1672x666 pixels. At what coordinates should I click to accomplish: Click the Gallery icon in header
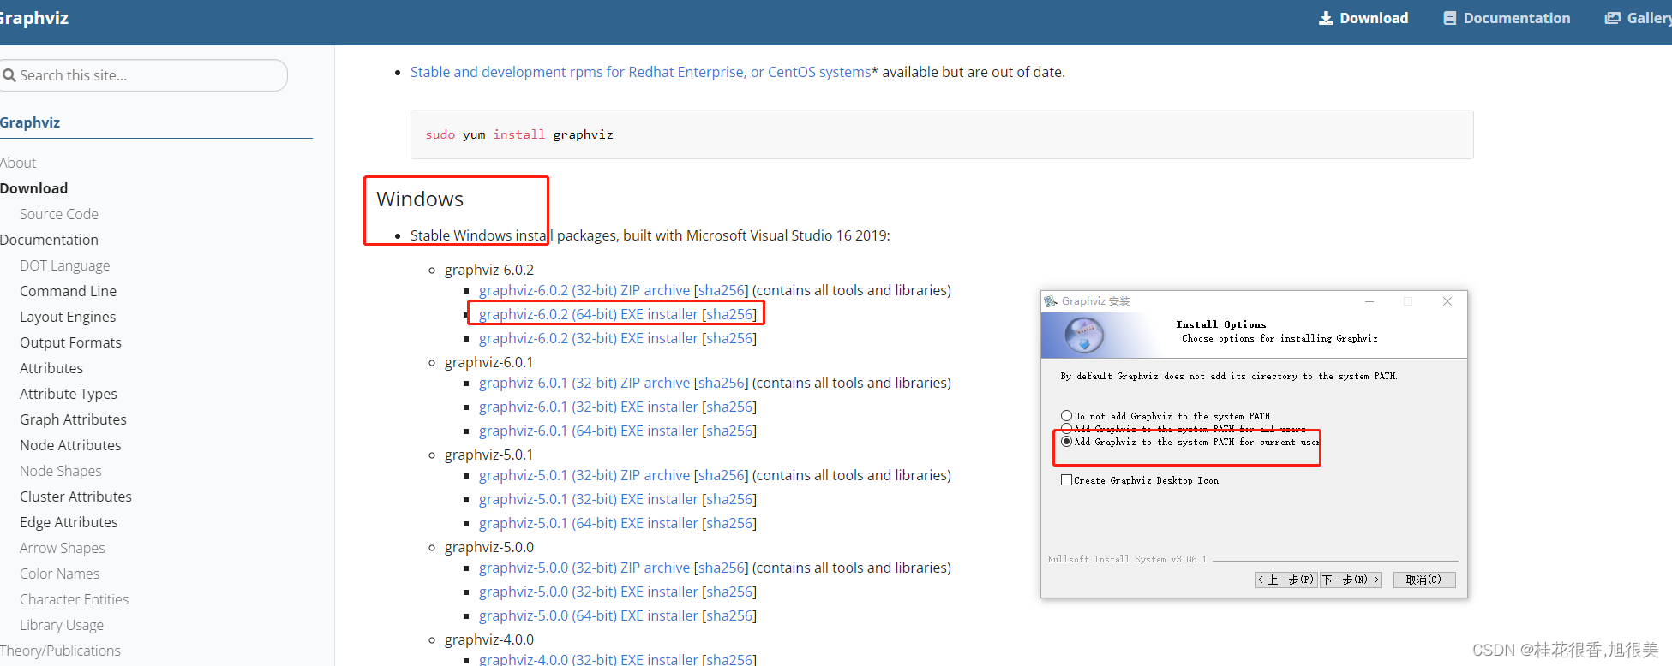tap(1613, 18)
